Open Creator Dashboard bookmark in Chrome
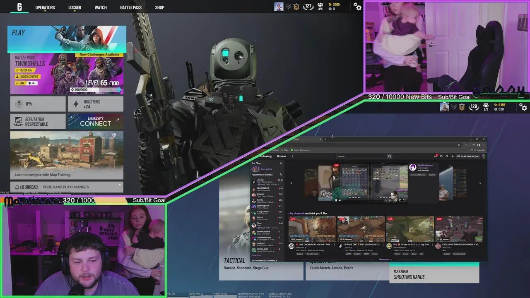 (300, 150)
